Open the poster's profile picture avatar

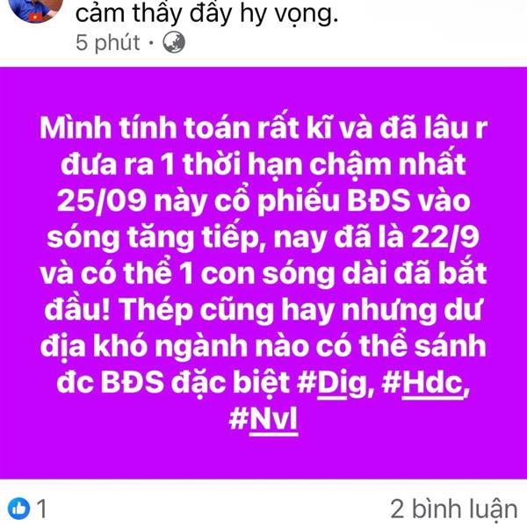[36, 9]
